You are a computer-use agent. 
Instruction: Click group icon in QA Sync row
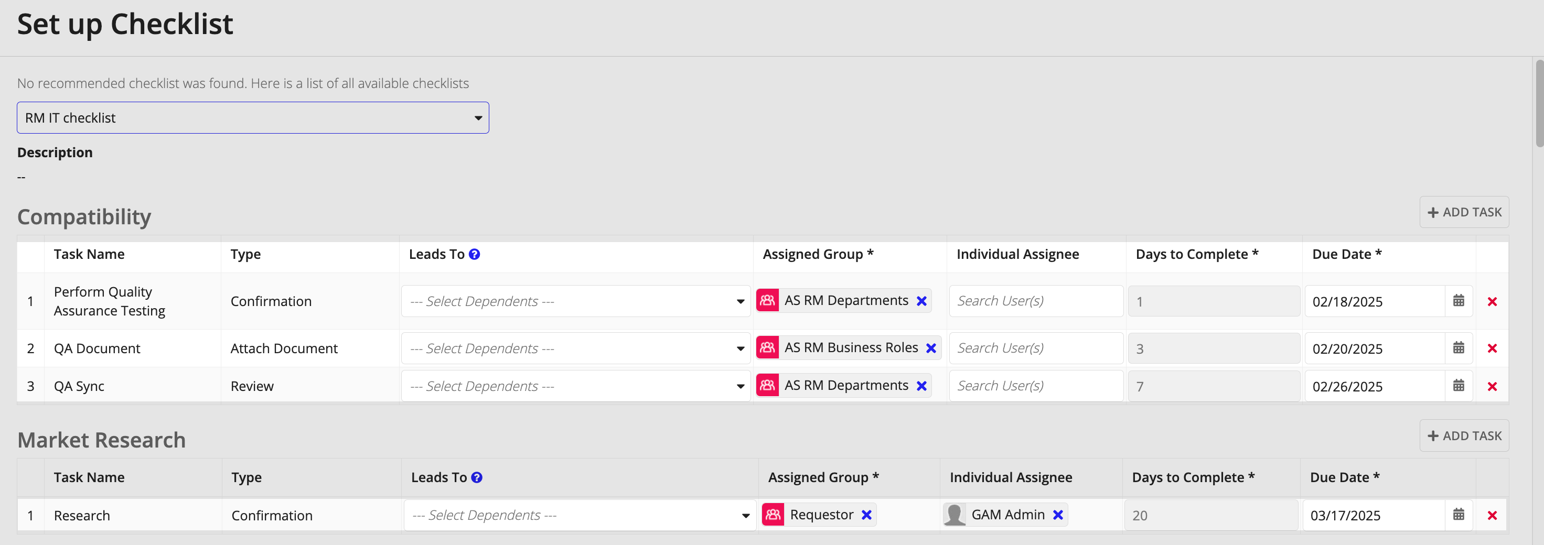[768, 386]
